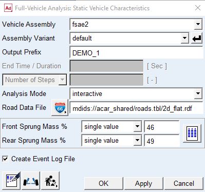Open the sprung mass table editor icon
This screenshot has width=205, height=192.
click(x=192, y=133)
